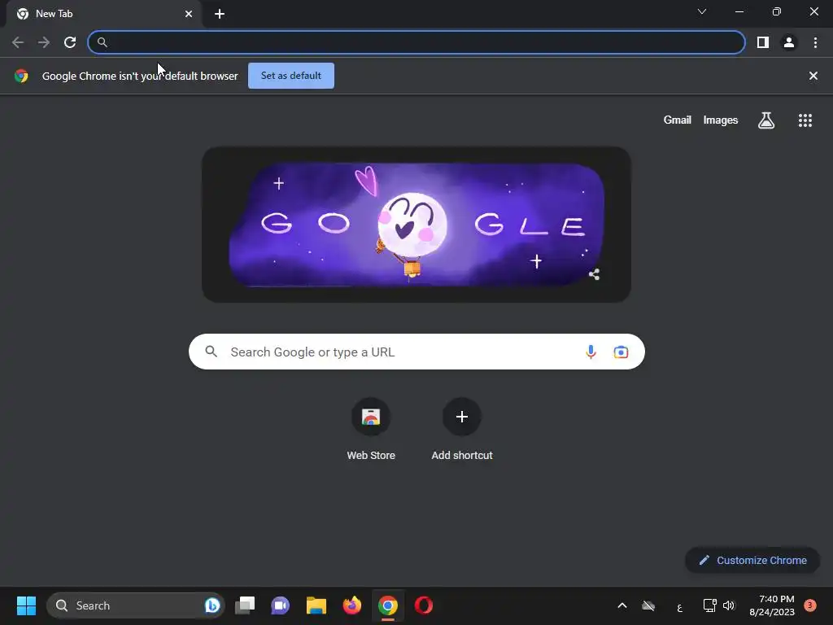Click the Search Google or type a URL box

(x=416, y=352)
